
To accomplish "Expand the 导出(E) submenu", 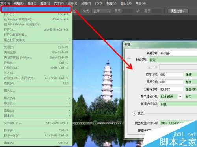I will 36,103.
